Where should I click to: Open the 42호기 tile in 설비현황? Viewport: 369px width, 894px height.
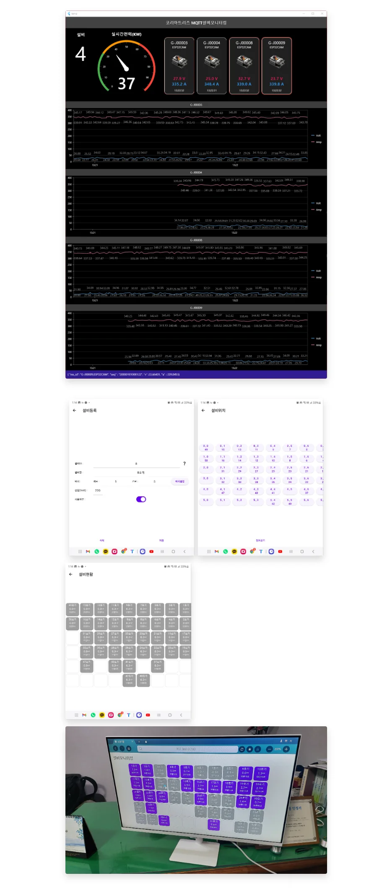(129, 680)
